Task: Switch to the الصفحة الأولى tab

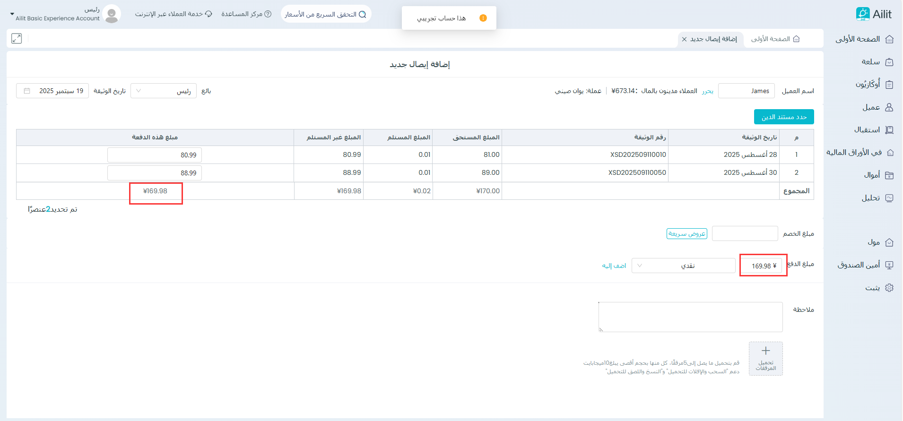Action: [x=775, y=39]
